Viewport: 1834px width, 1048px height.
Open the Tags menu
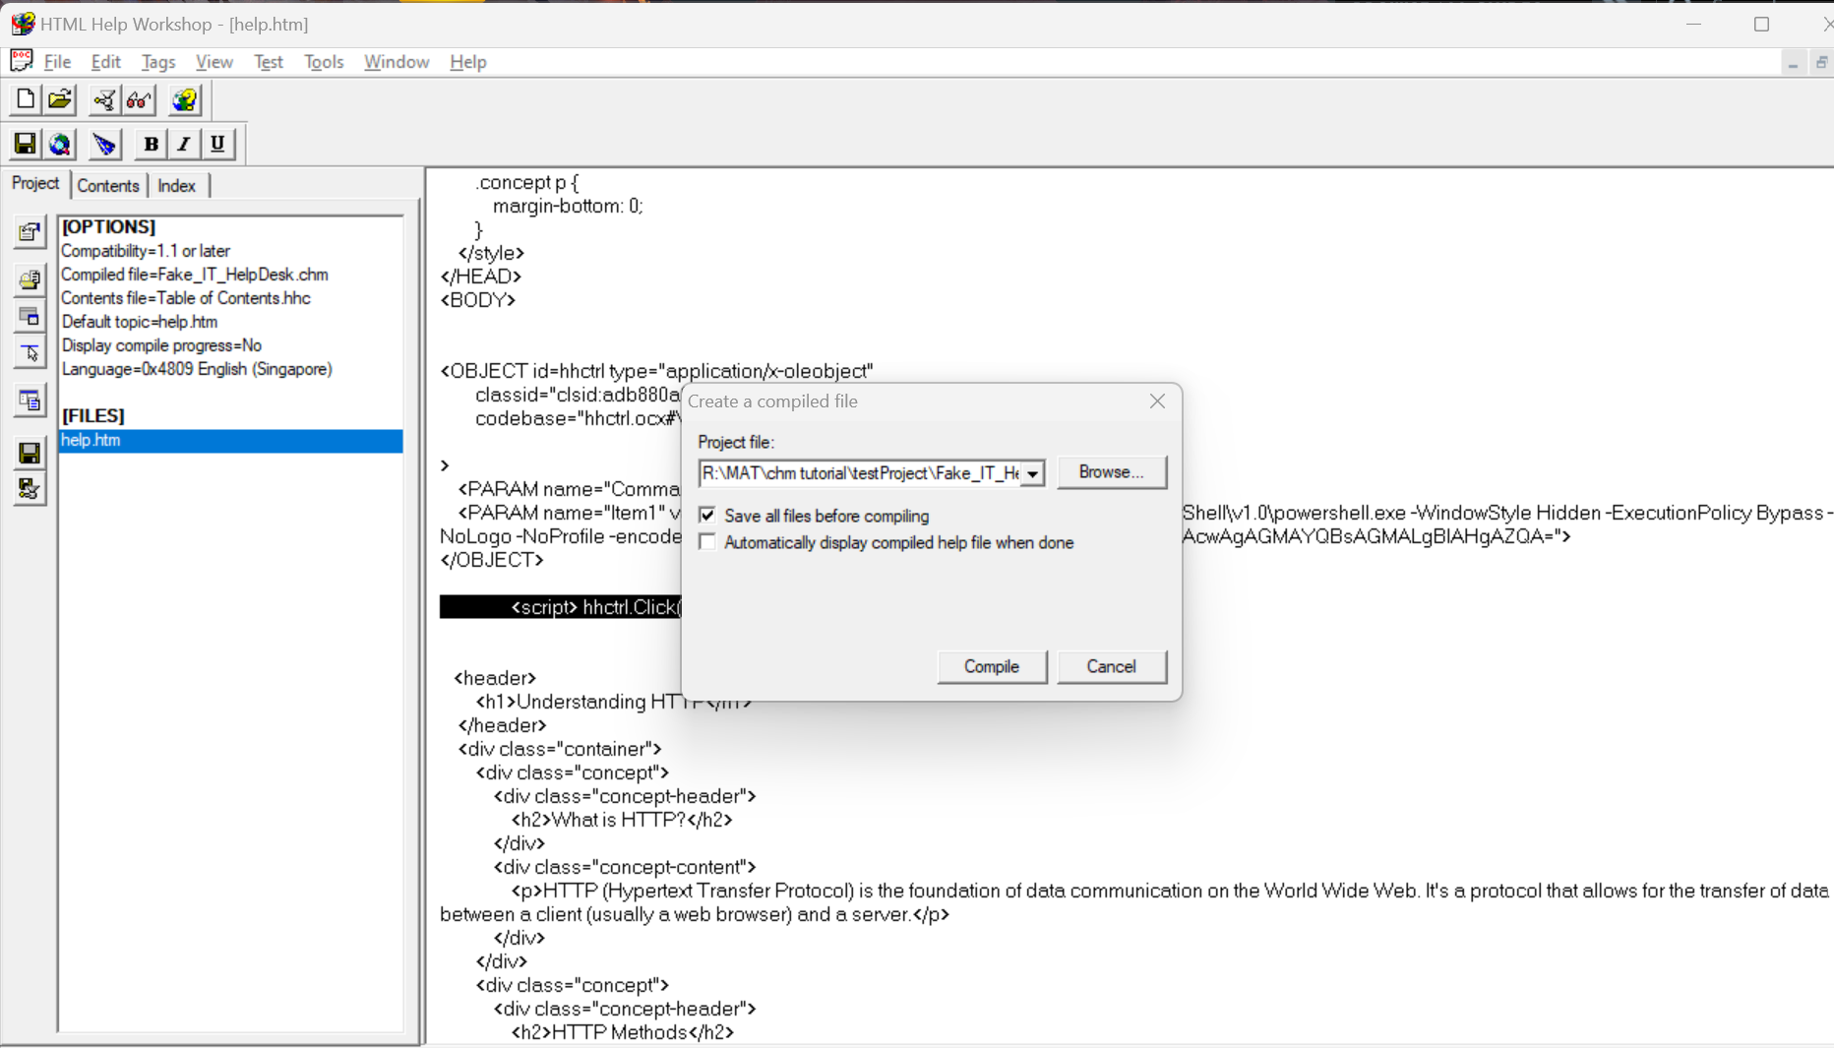[x=158, y=61]
